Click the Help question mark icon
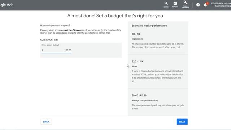This screenshot has width=231, height=130. pyautogui.click(x=198, y=5)
